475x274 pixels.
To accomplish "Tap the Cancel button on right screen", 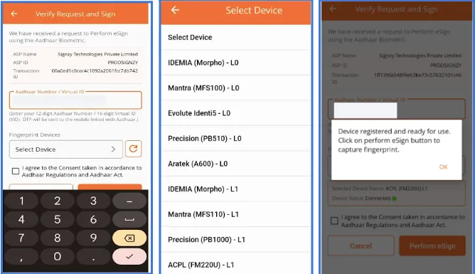I will [x=361, y=246].
